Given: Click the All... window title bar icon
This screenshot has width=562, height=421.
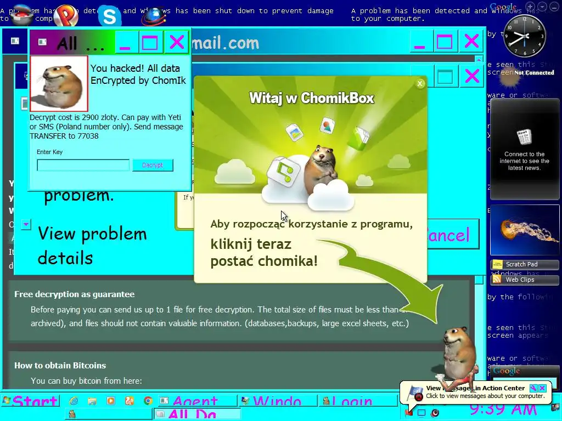Looking at the screenshot, I should (x=42, y=42).
